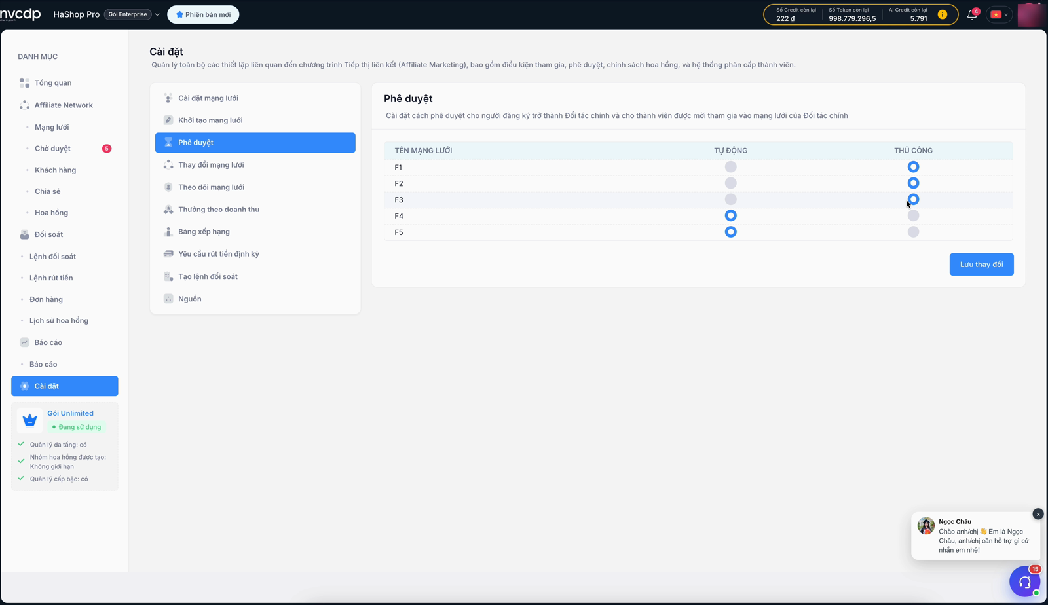Click the Affiliate Network icon

coord(24,105)
